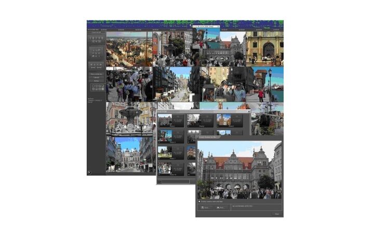Select the long street perspective camera tile

pyautogui.click(x=176, y=84)
